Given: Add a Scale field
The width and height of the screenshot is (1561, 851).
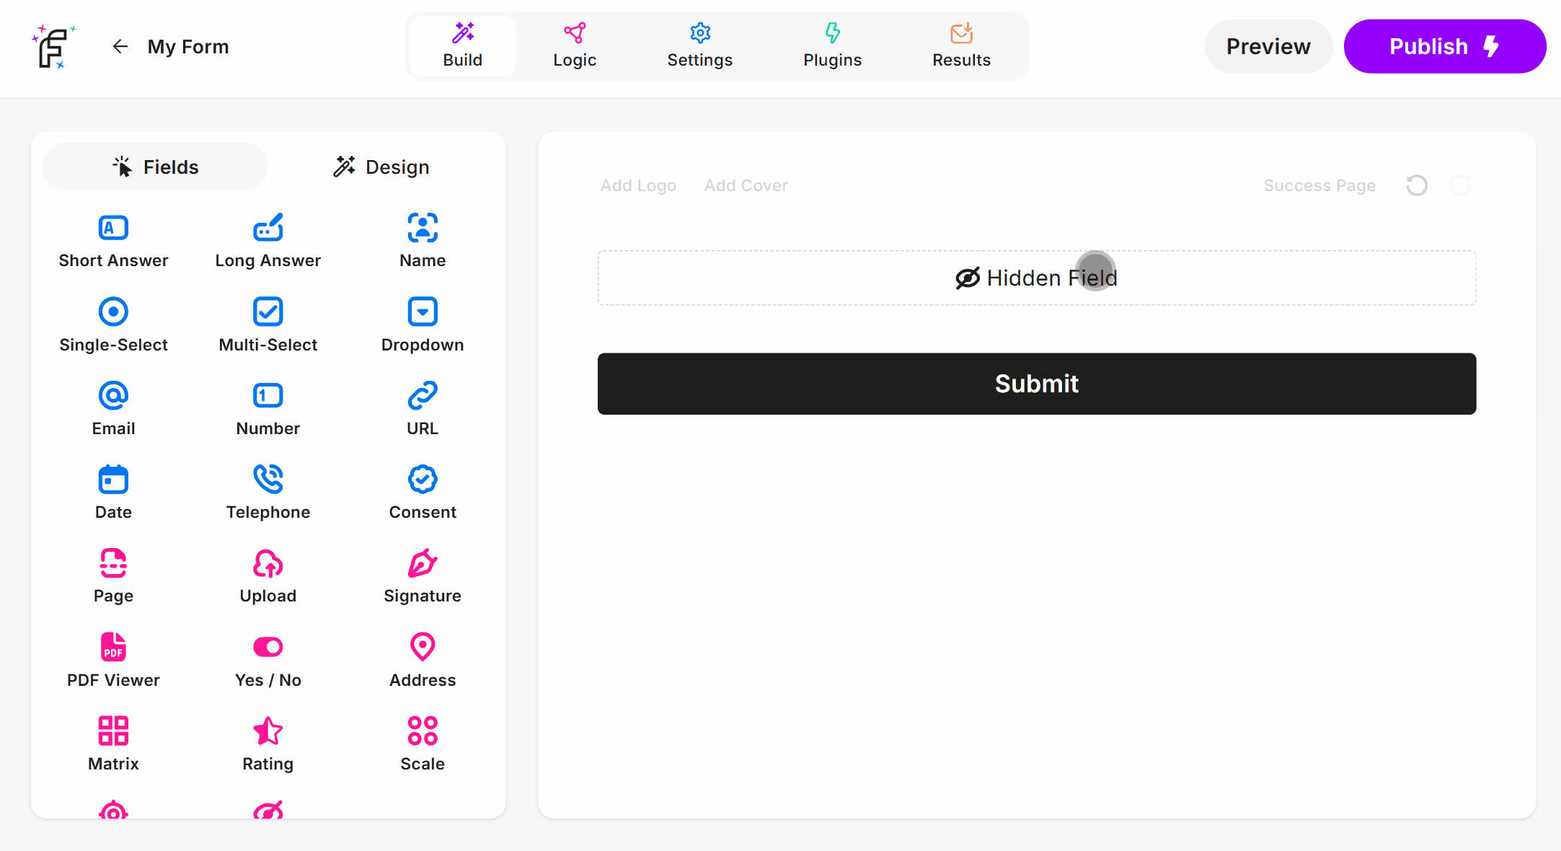Looking at the screenshot, I should click(423, 745).
